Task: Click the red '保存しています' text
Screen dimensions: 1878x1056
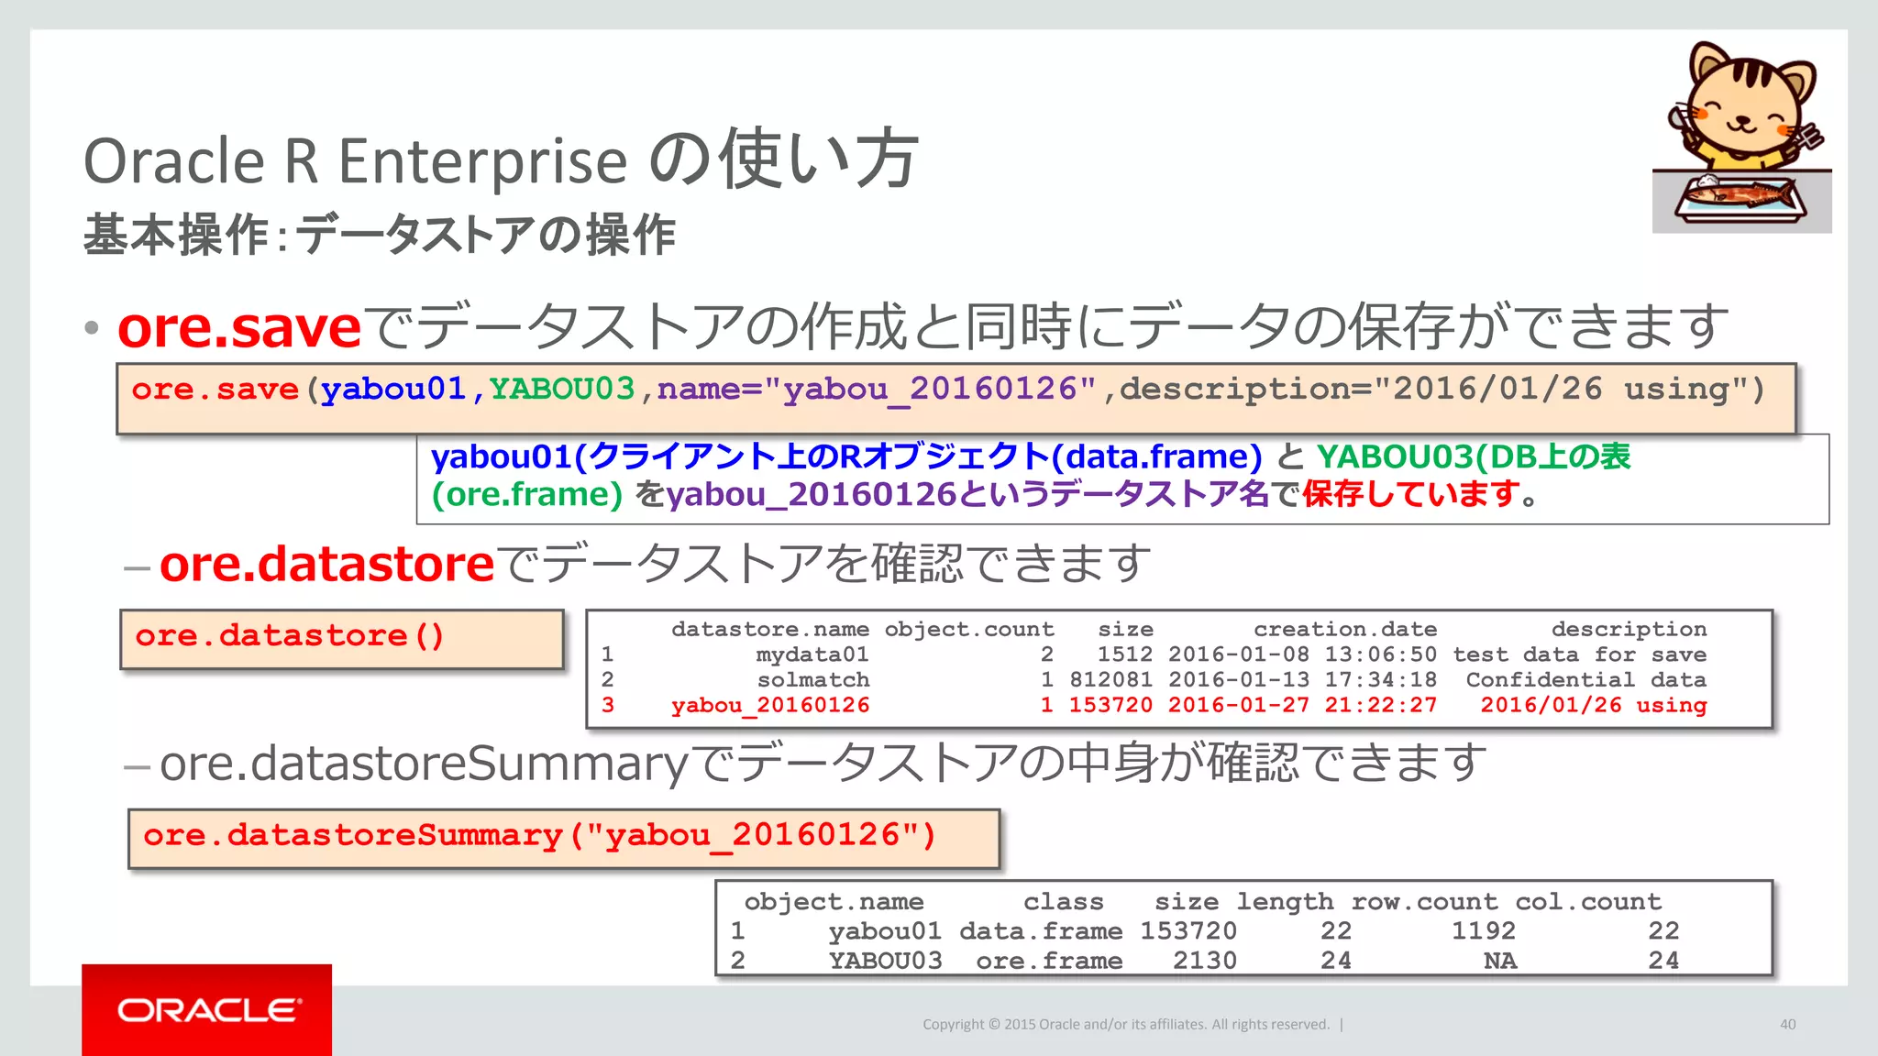Action: 1410,495
